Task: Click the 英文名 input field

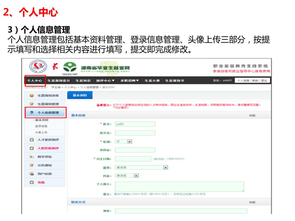Action: pyautogui.click(x=135, y=133)
